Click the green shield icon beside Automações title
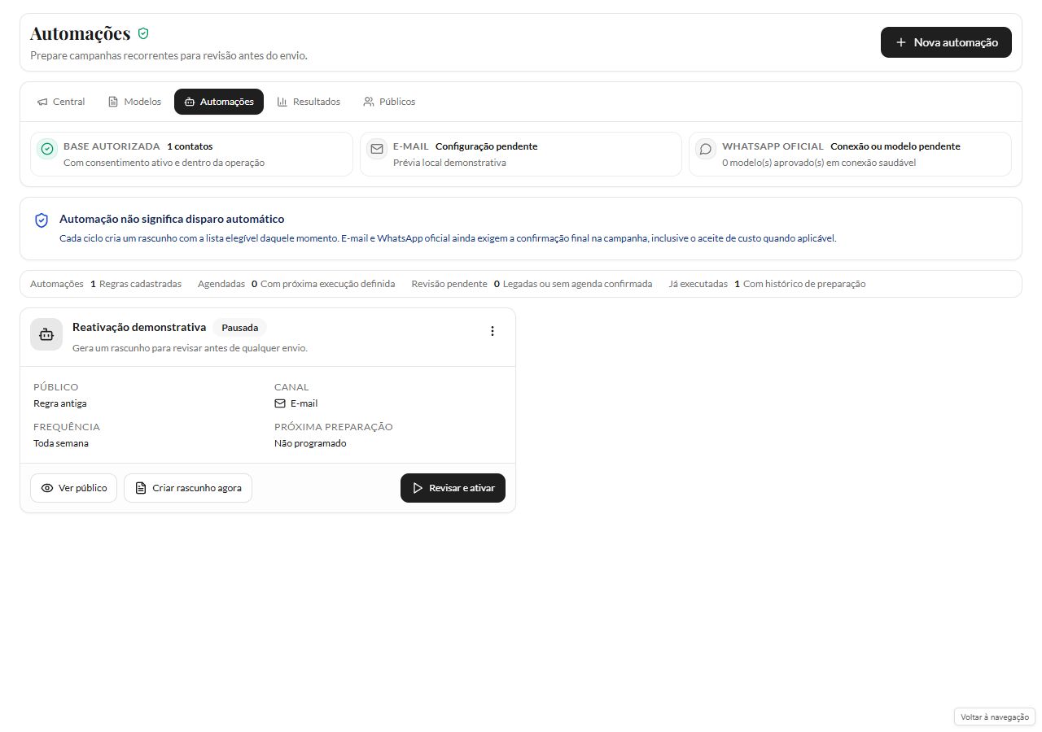Viewport: 1042px width, 732px height. coord(143,33)
